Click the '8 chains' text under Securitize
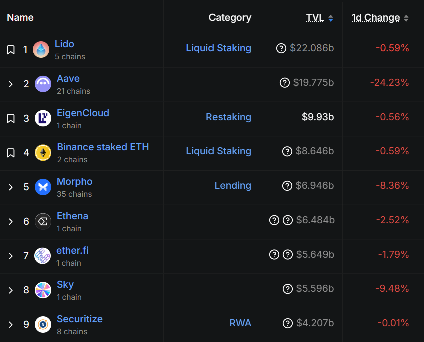The width and height of the screenshot is (424, 342). (x=72, y=332)
